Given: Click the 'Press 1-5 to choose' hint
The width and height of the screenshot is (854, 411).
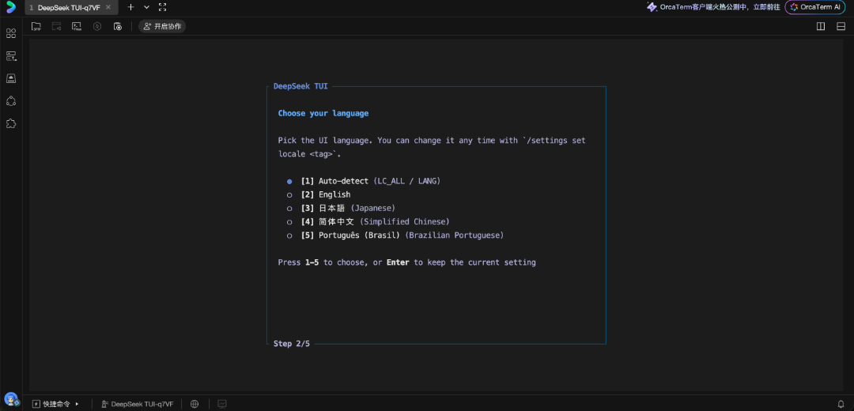Looking at the screenshot, I should [x=407, y=262].
